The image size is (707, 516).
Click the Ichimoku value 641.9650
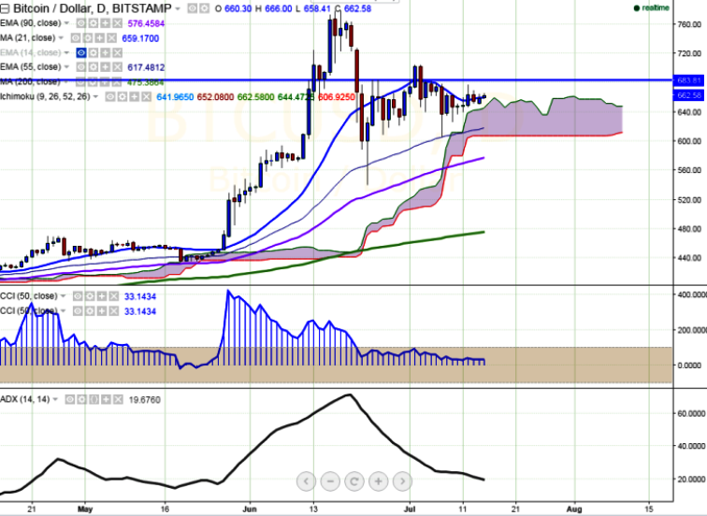pyautogui.click(x=175, y=97)
